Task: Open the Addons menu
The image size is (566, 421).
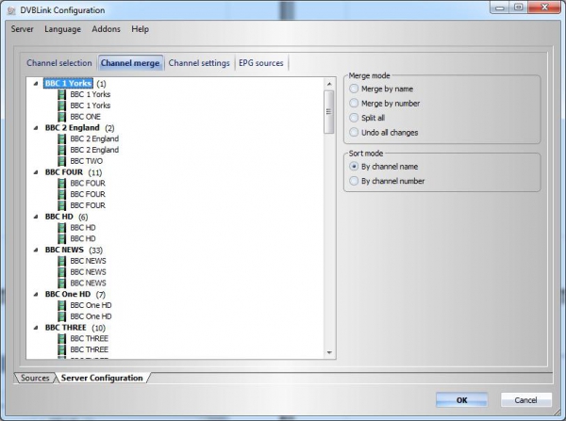Action: coord(106,29)
